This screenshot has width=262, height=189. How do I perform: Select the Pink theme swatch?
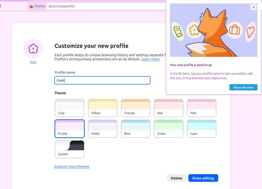(x=201, y=108)
